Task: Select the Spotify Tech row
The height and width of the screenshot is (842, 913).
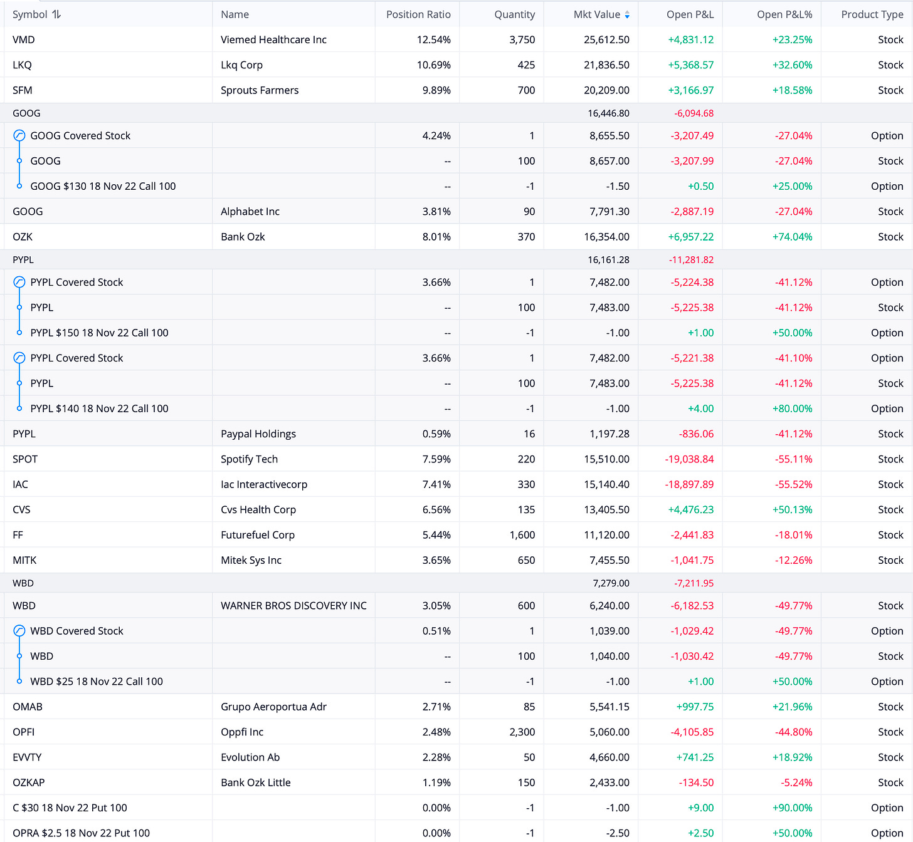Action: (456, 459)
